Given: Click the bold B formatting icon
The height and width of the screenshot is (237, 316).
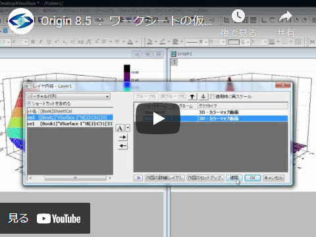Looking at the screenshot, I should [33, 41].
